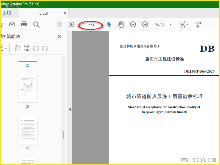Screen dimensions: 220x165
Task: Click the large DB logo text
Action: [x=207, y=49]
